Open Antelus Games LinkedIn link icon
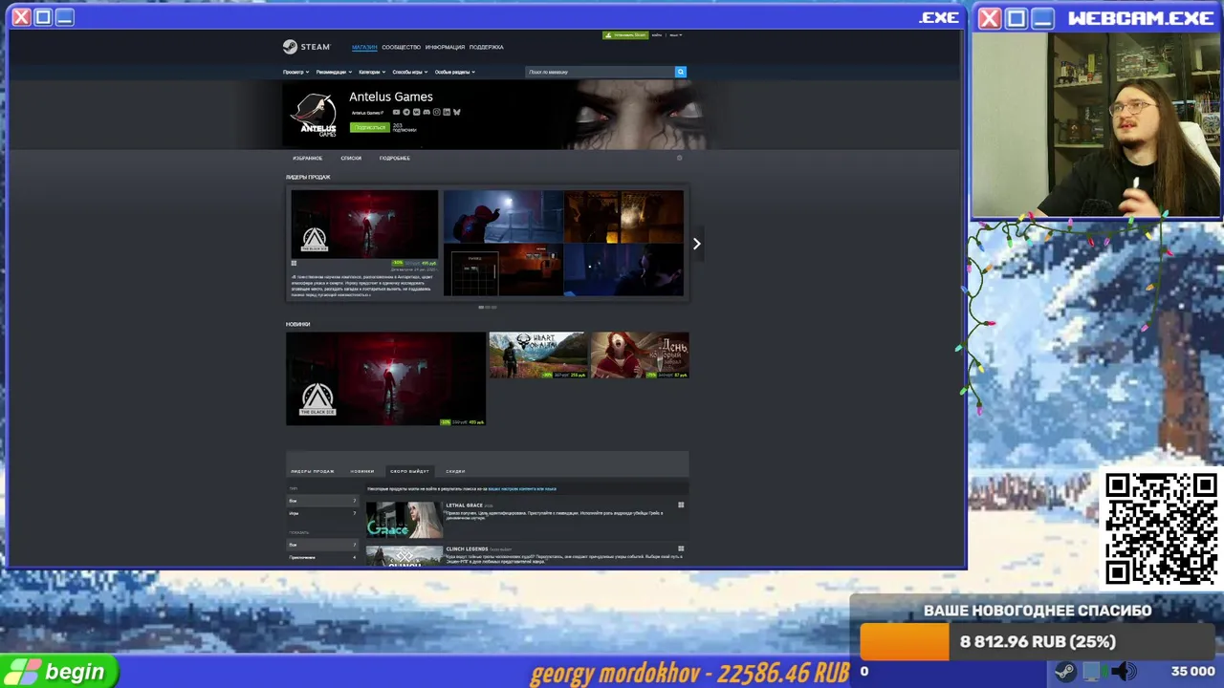Screen dimensions: 1224x688 coord(447,112)
